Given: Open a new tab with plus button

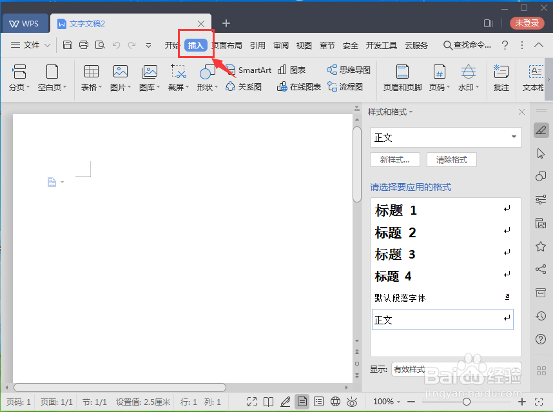Looking at the screenshot, I should point(226,23).
